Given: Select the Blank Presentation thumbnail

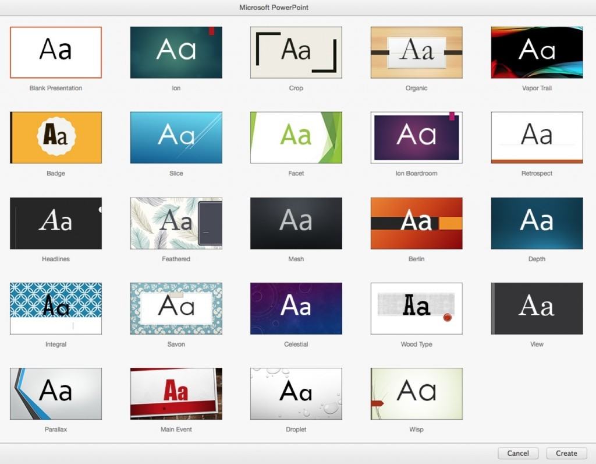Looking at the screenshot, I should [56, 52].
